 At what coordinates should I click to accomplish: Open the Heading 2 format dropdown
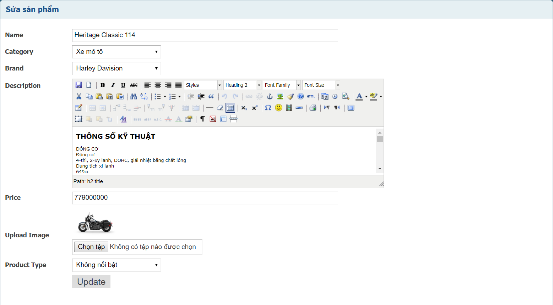point(243,85)
